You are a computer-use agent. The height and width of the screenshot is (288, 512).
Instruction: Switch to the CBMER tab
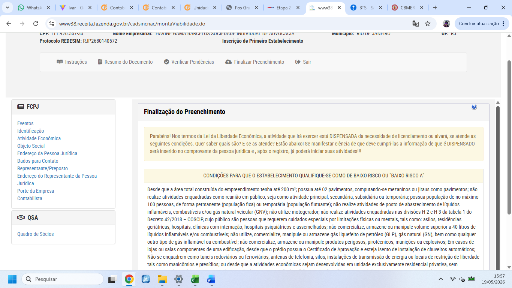pyautogui.click(x=407, y=7)
